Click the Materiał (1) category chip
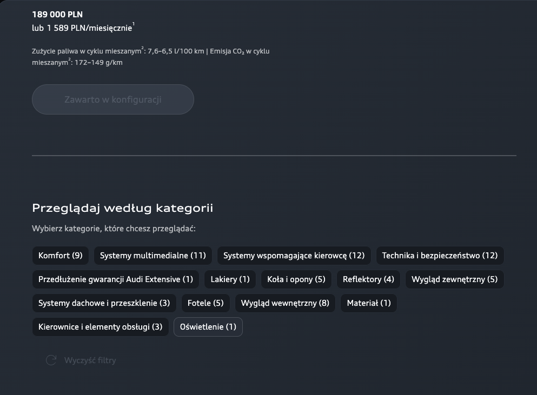Screen dimensions: 537x395 point(369,303)
